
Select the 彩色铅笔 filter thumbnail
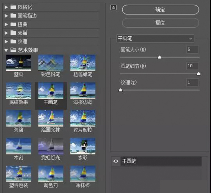tap(51, 63)
